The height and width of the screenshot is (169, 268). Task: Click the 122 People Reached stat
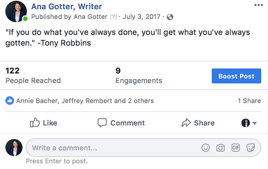[x=33, y=76]
